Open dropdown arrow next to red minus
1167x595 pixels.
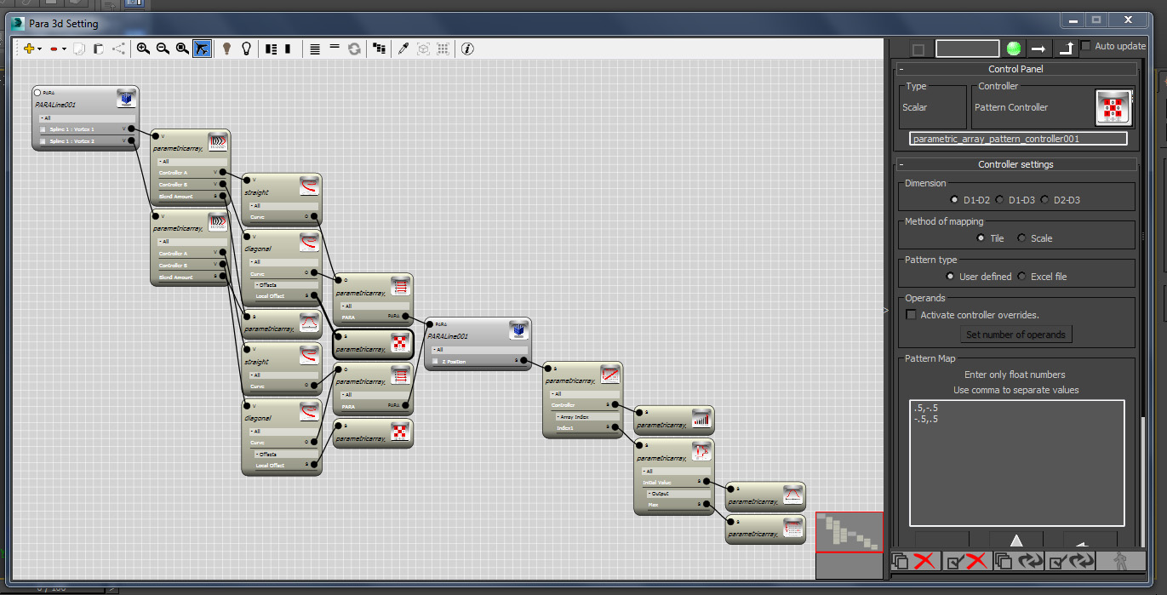point(64,50)
